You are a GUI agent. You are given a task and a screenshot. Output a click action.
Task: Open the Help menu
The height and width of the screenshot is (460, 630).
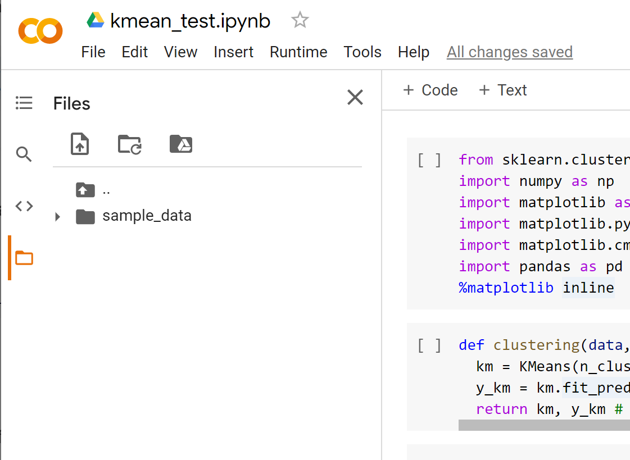[x=414, y=52]
